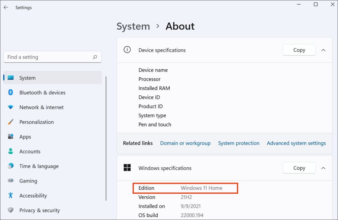Viewport: 338px width, 220px height.
Task: Click the Time & language globe icon
Action: [x=11, y=166]
